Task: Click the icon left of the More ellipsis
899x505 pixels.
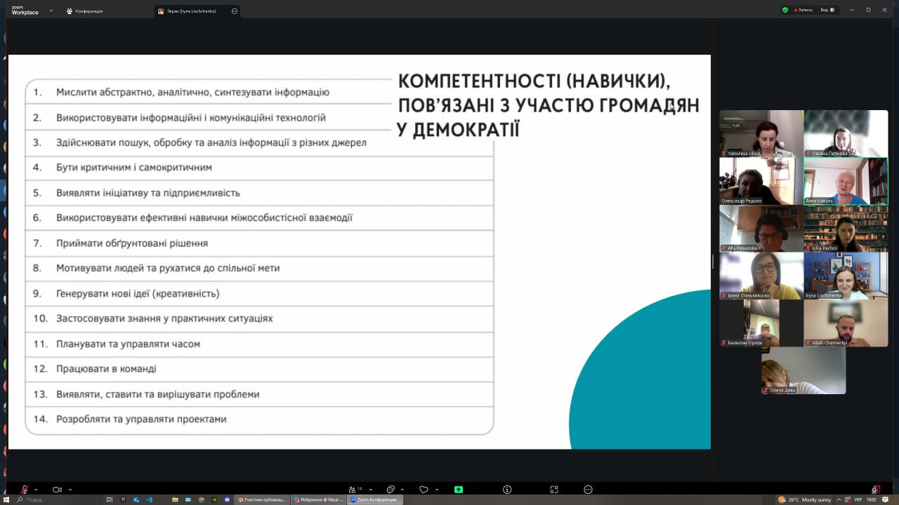Action: tap(554, 490)
